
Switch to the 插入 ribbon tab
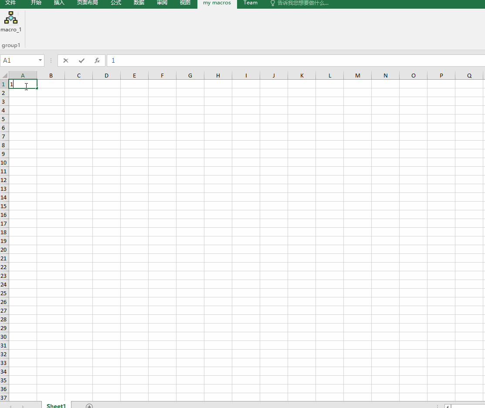pos(59,3)
